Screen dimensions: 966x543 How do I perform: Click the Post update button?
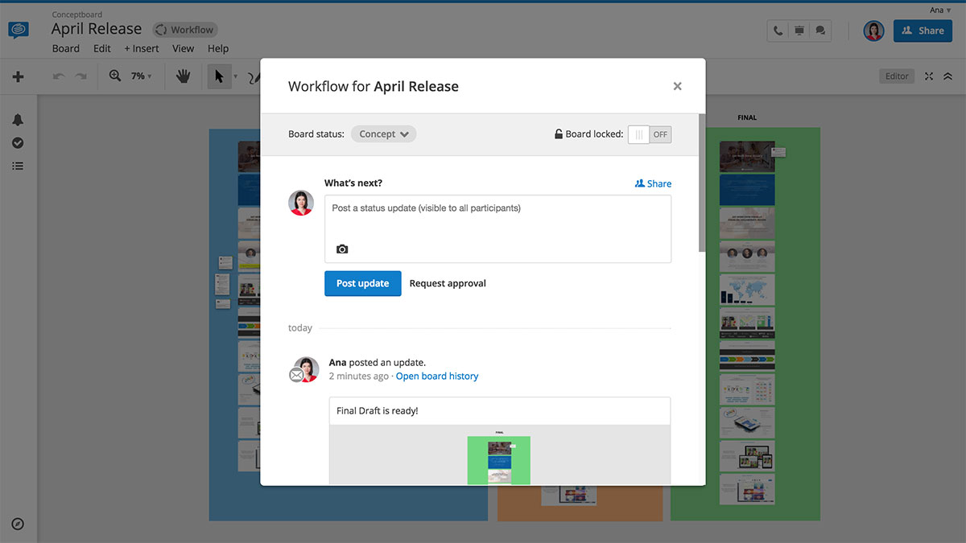(362, 283)
